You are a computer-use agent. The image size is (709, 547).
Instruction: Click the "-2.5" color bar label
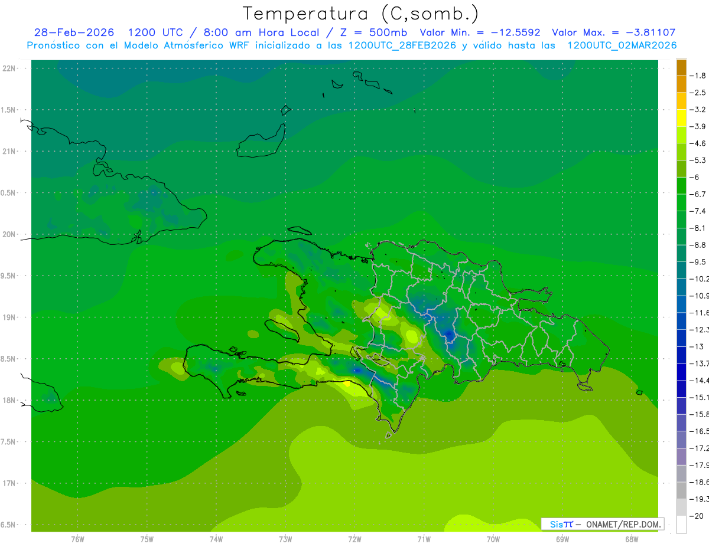(698, 93)
